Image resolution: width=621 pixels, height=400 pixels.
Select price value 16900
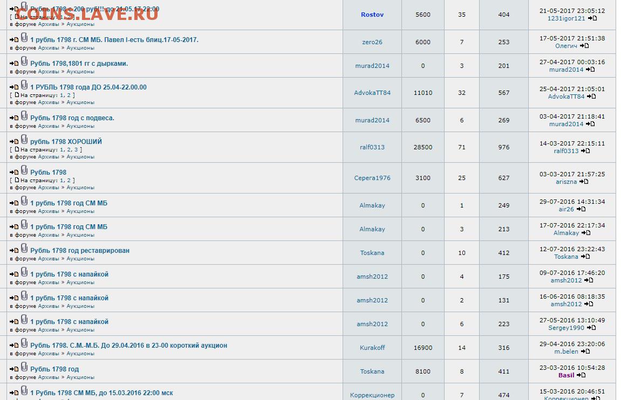(422, 348)
